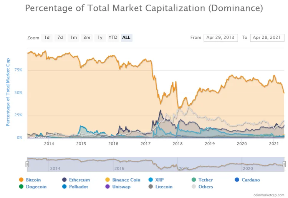Grab the left navigator range handle
This screenshot has width=288, height=198.
(x=27, y=164)
